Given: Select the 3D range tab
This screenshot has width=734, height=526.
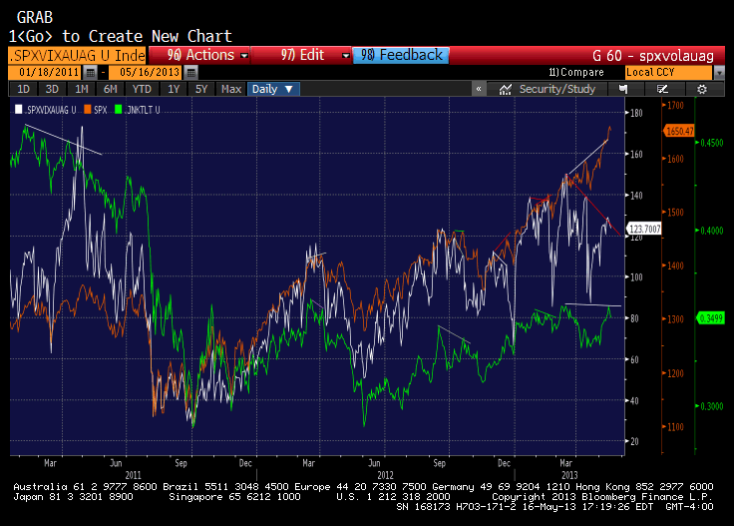Looking at the screenshot, I should (52, 89).
